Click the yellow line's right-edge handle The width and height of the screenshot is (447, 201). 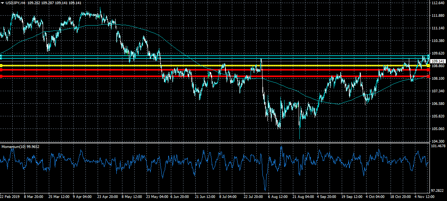coord(428,66)
